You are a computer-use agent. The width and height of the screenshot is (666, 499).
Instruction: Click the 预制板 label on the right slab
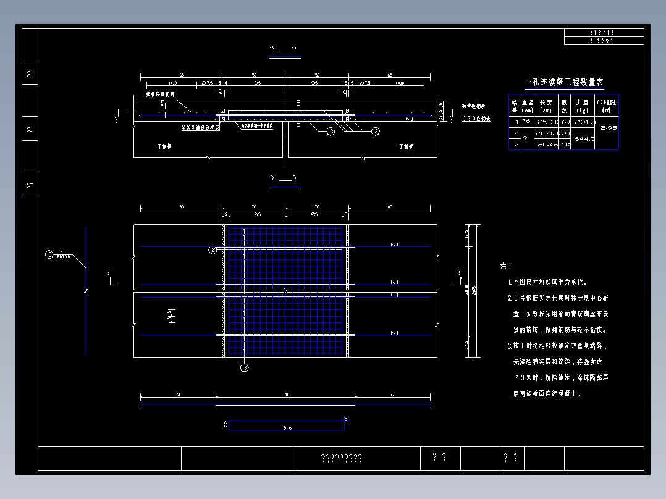pyautogui.click(x=406, y=146)
